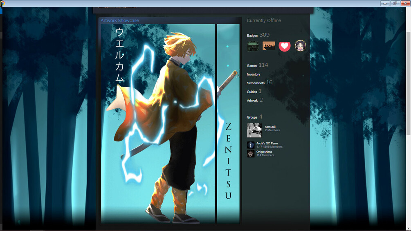This screenshot has height=231, width=411.
Task: Click the Artwork Showcase heading
Action: 120,20
